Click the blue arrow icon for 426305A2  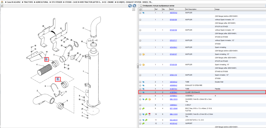[143, 82]
